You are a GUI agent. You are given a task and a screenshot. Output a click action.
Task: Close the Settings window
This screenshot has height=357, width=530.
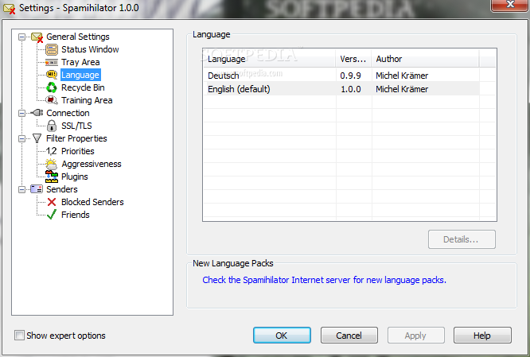510,6
